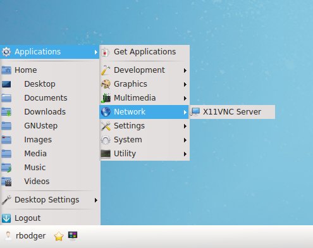The width and height of the screenshot is (313, 248).
Task: Click the star favorites icon in panel
Action: tap(59, 236)
